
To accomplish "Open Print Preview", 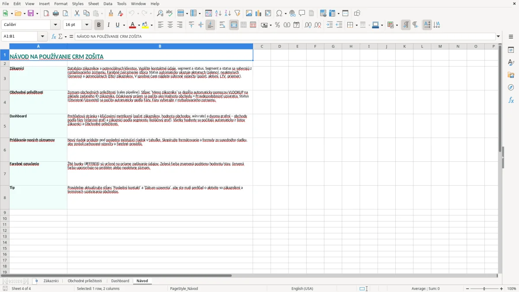I will (x=65, y=13).
